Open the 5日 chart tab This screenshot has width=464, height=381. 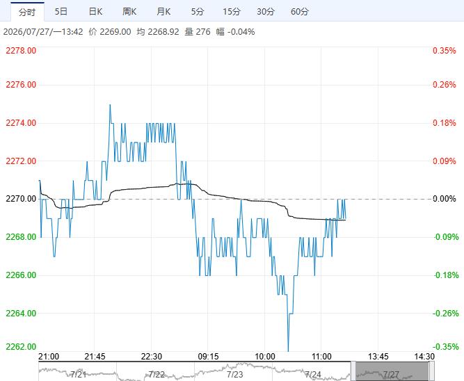[x=61, y=12]
